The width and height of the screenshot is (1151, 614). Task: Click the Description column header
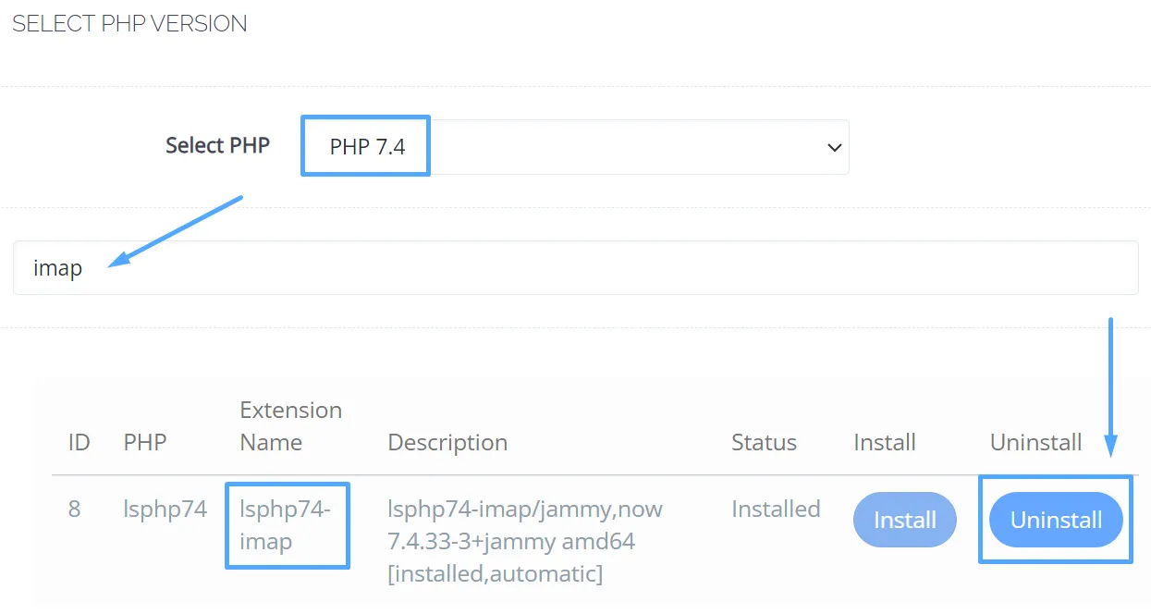(x=447, y=443)
